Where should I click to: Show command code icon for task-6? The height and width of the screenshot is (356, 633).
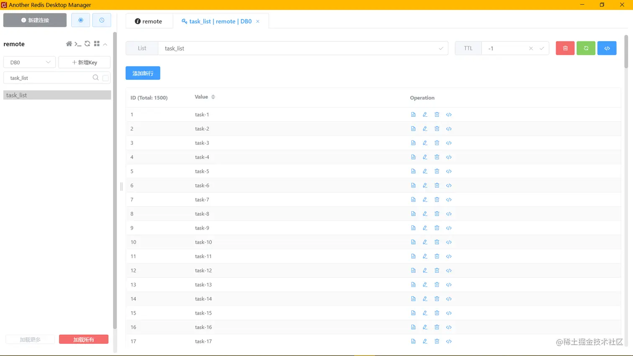449,186
